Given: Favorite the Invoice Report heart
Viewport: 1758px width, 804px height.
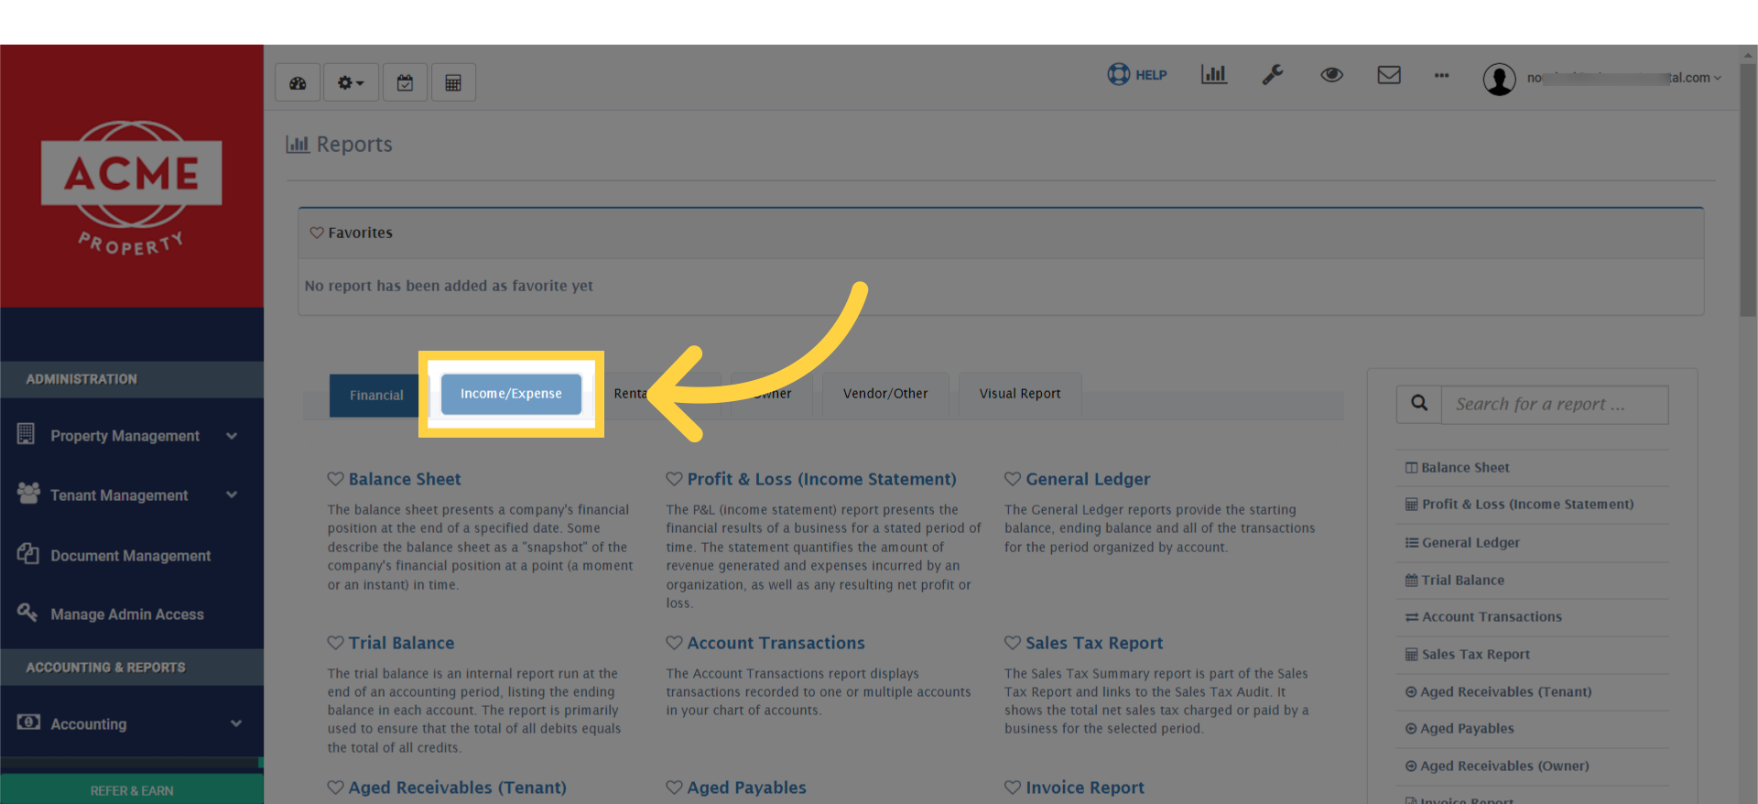Looking at the screenshot, I should tap(1013, 788).
